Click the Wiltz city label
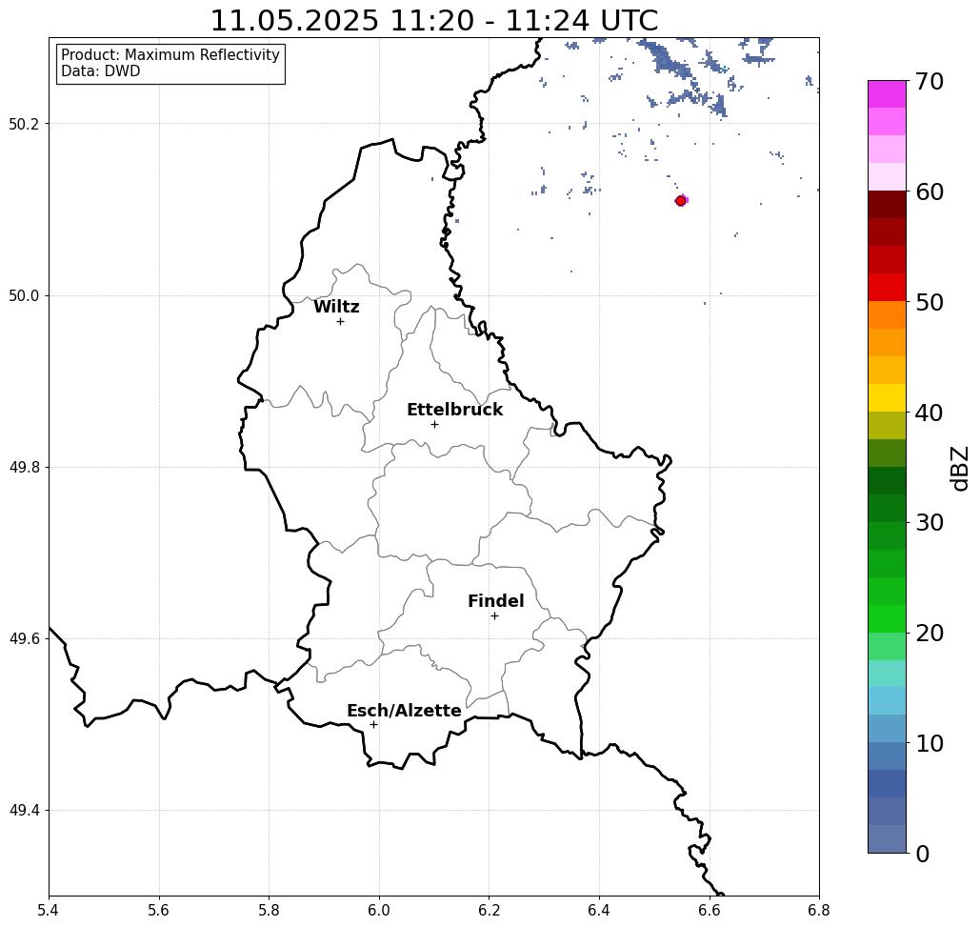Screen dimensions: 980x927 click(x=336, y=307)
